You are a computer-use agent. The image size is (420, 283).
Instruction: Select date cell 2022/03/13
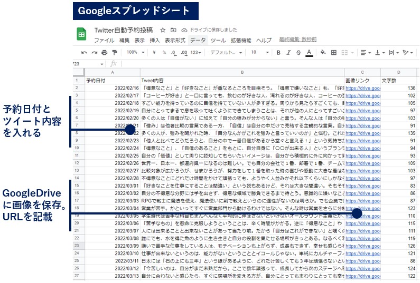click(113, 276)
